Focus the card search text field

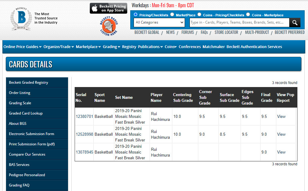click(x=239, y=22)
